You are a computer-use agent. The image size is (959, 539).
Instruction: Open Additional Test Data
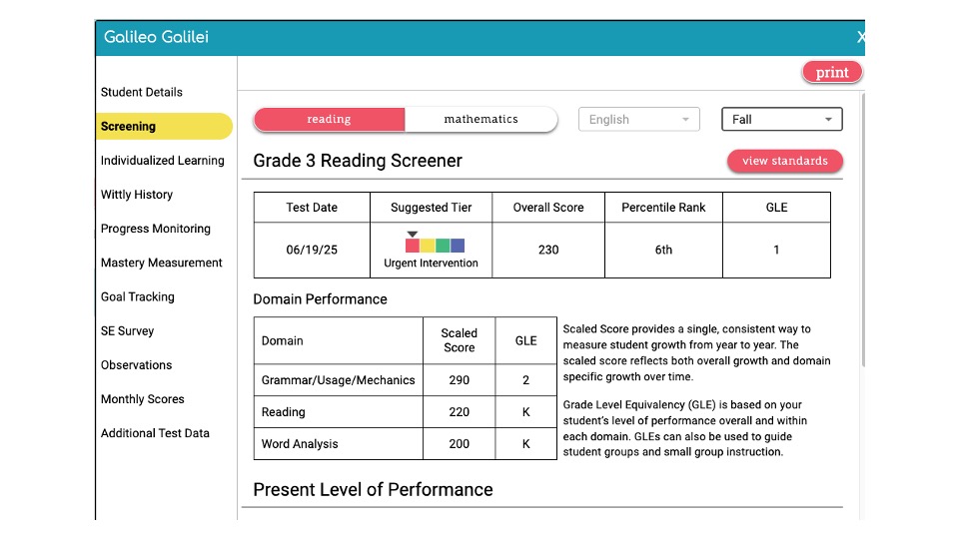pyautogui.click(x=155, y=433)
